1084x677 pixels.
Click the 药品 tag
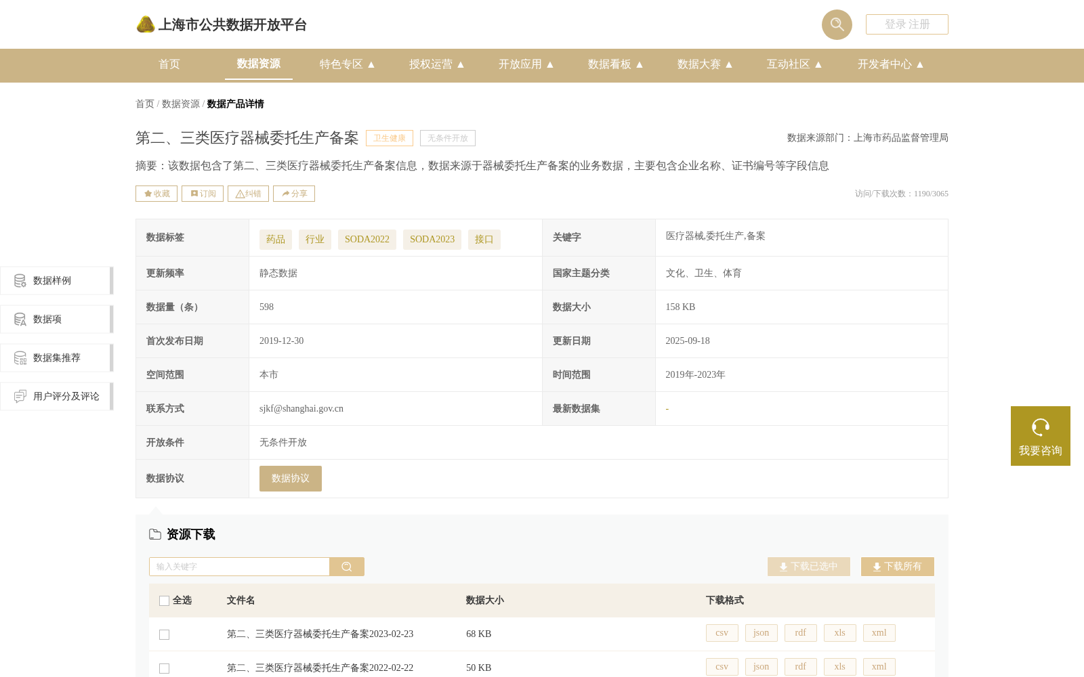[276, 240]
